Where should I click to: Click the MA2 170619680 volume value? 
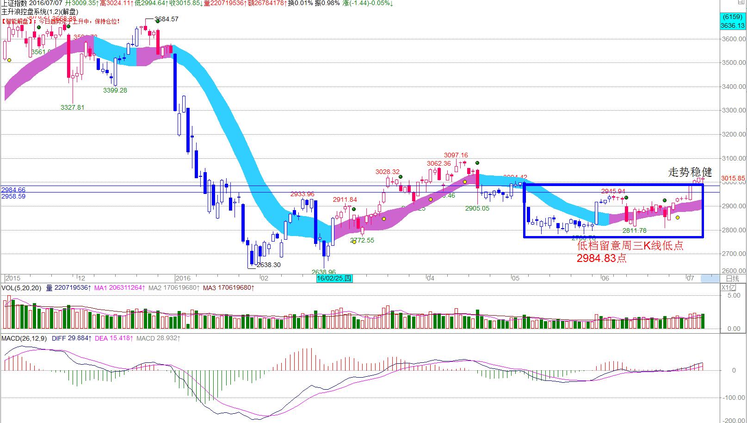174,288
